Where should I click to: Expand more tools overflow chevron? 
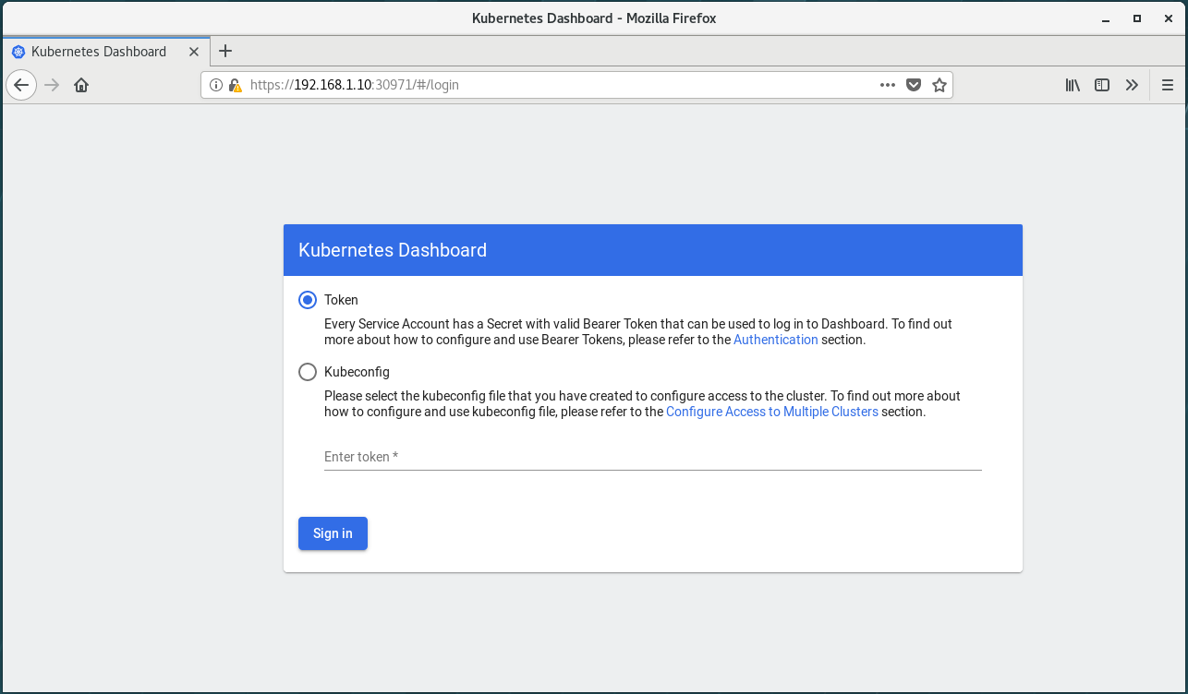point(1132,85)
